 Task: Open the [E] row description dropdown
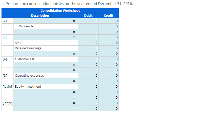[x=46, y=37]
